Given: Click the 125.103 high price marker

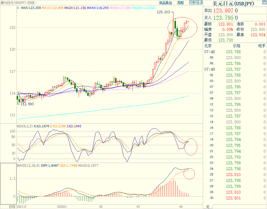Looking at the screenshot, I should coord(163,12).
